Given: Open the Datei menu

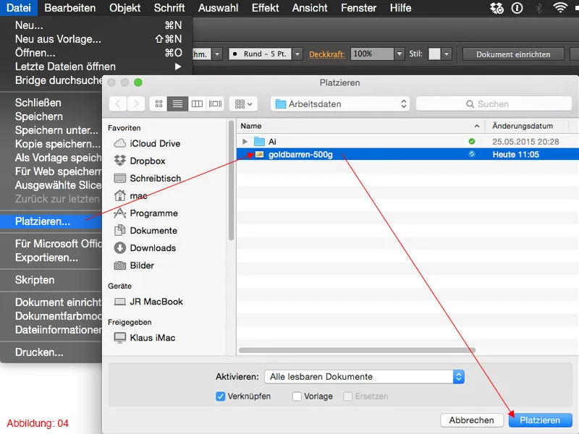Looking at the screenshot, I should point(19,8).
